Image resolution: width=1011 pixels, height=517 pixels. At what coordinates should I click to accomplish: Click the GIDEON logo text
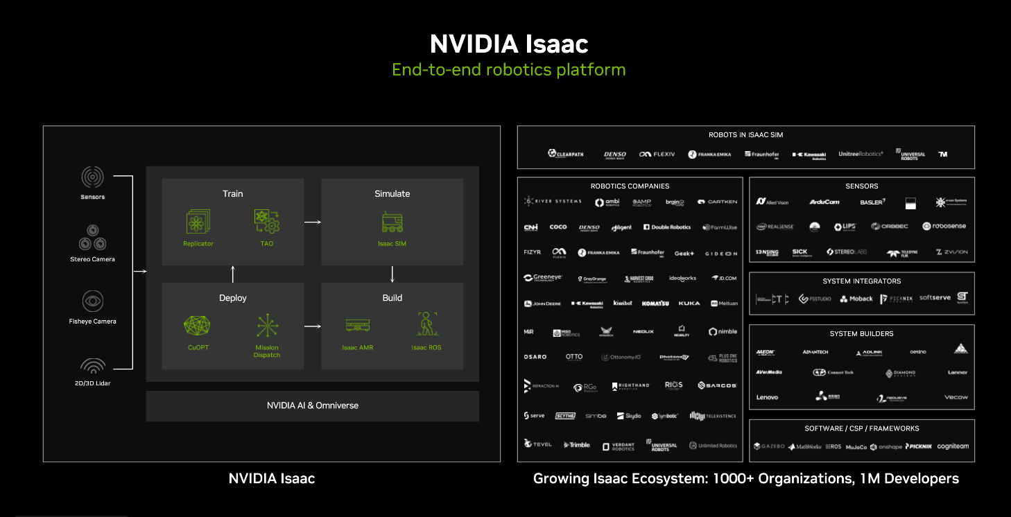tap(721, 254)
